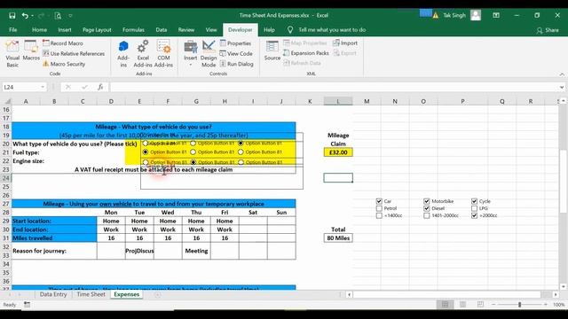568x319 pixels.
Task: Click XML Import
Action: point(345,43)
